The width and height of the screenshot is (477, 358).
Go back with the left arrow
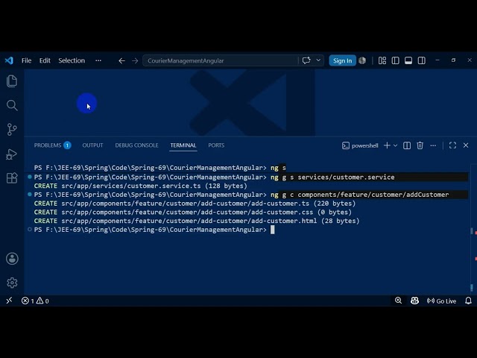[x=121, y=61]
